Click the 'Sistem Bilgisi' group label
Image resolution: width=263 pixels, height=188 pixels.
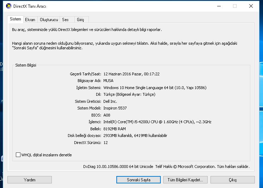pyautogui.click(x=26, y=65)
